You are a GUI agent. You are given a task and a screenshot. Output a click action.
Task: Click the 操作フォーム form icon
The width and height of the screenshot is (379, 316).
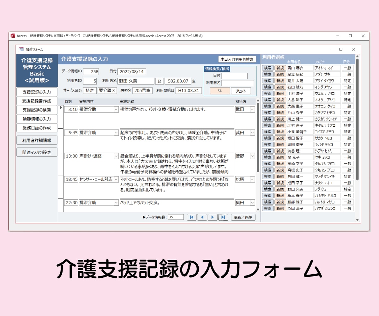coord(21,49)
